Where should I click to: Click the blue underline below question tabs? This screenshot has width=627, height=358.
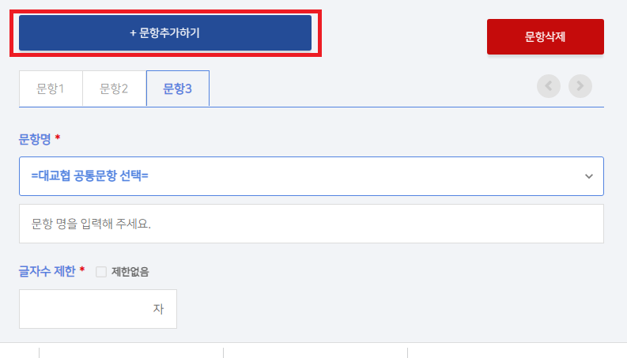(x=312, y=107)
